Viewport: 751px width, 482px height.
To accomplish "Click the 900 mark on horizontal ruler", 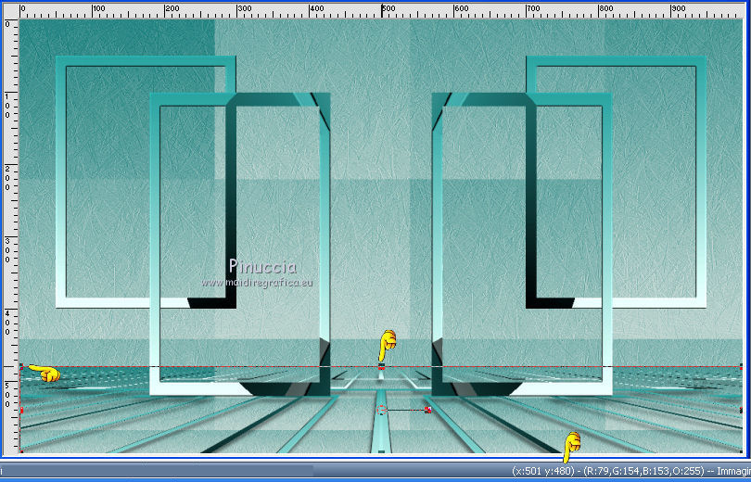I will pyautogui.click(x=678, y=8).
